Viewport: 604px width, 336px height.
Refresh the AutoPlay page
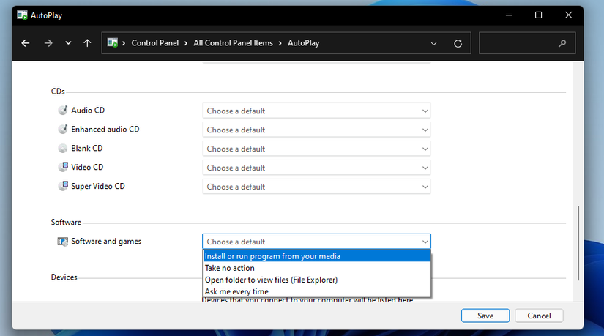click(458, 43)
